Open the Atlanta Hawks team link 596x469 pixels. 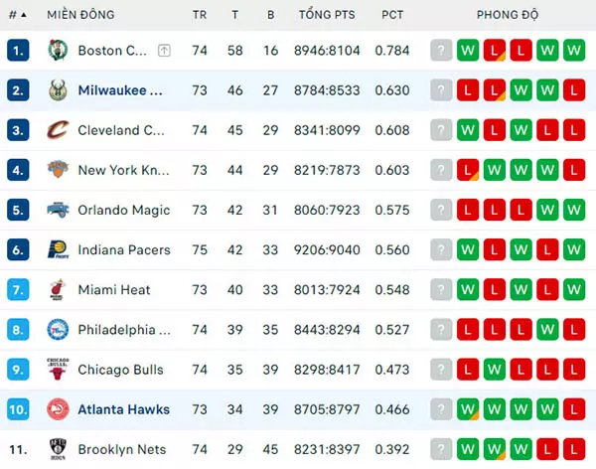124,409
